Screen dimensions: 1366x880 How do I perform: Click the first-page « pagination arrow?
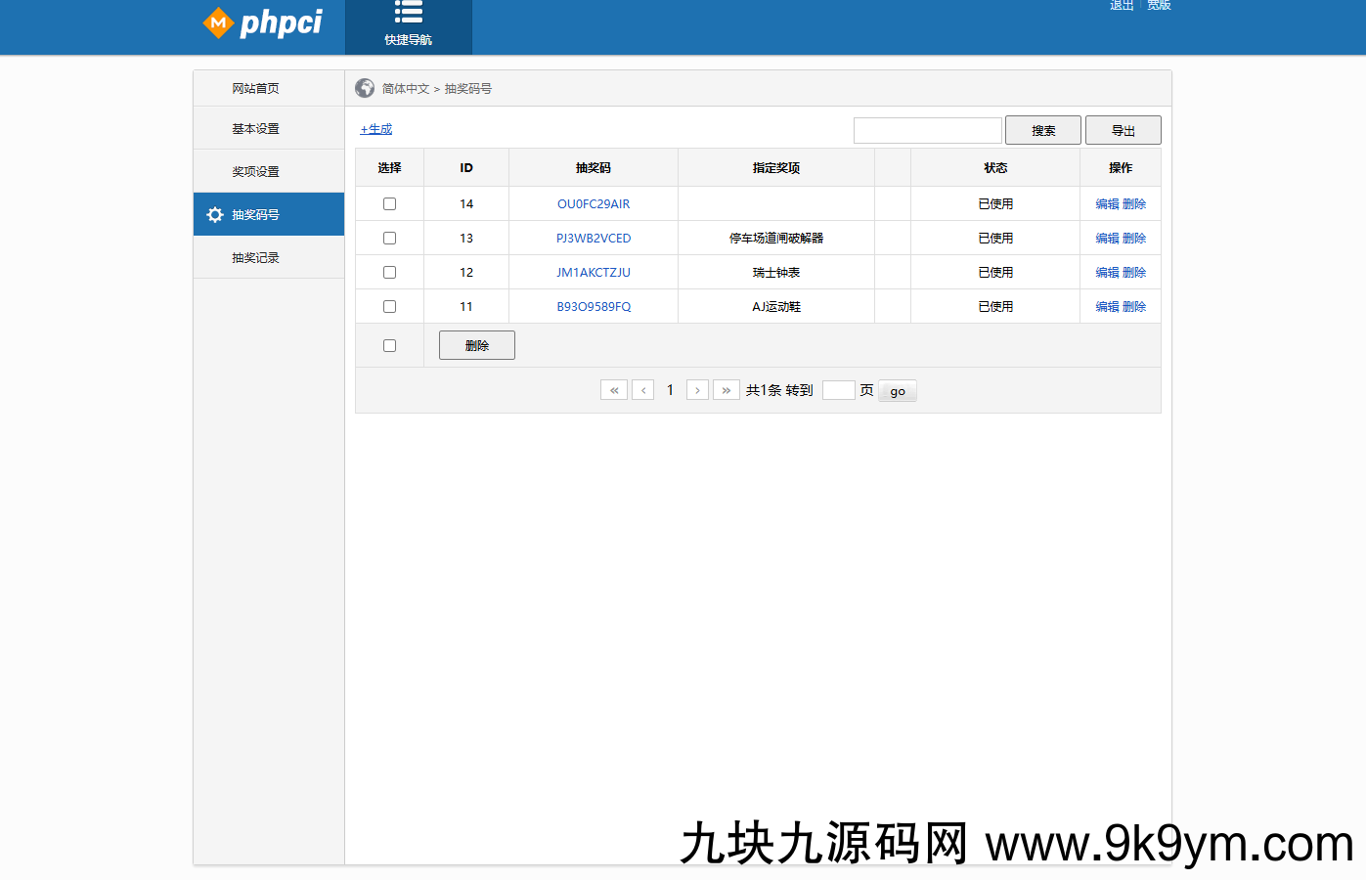pos(614,389)
